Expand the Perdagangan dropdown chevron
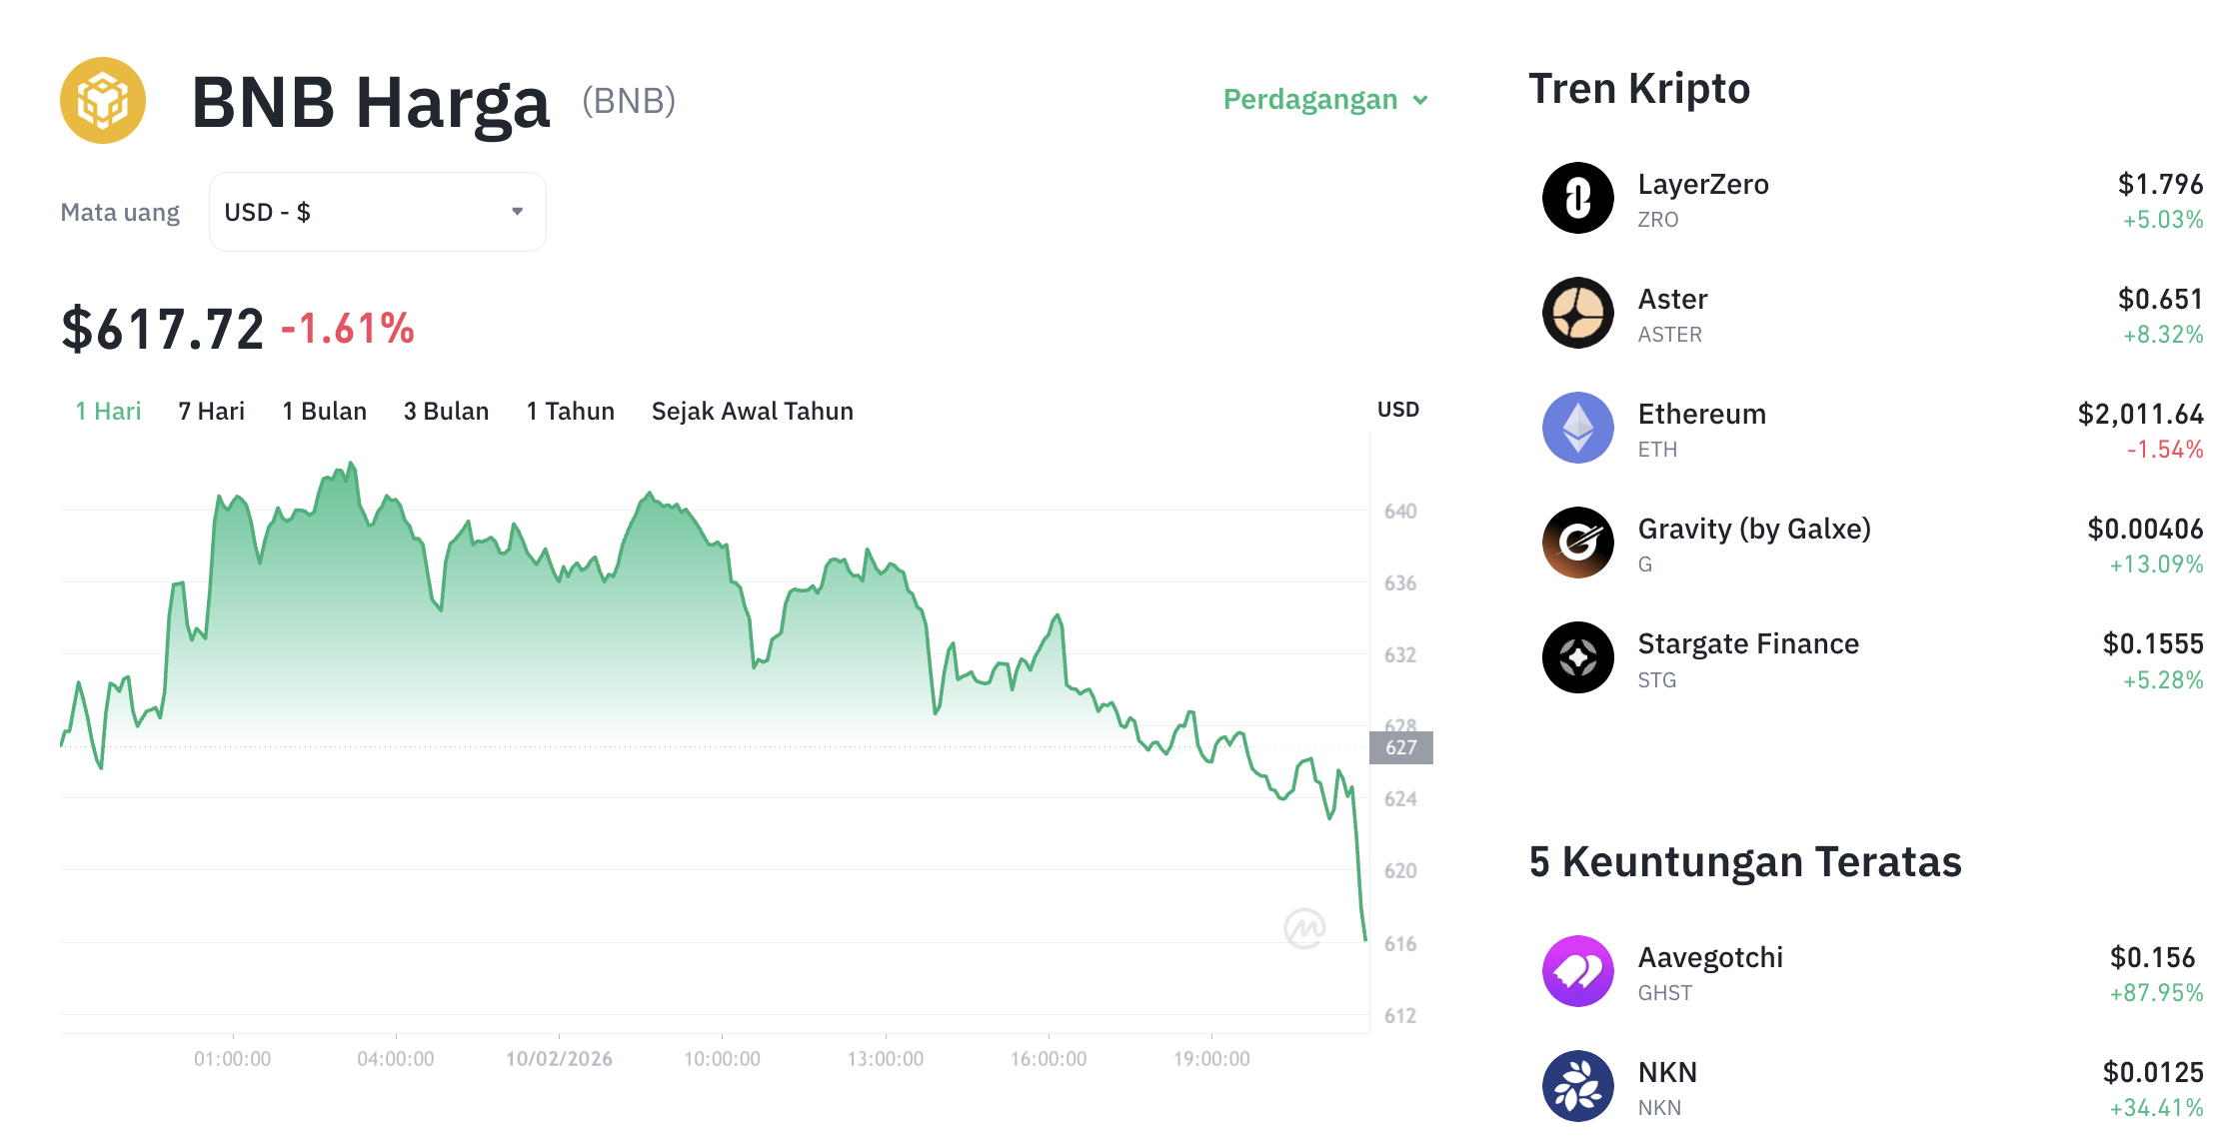Screen dimensions: 2223x1147 pyautogui.click(x=1420, y=100)
